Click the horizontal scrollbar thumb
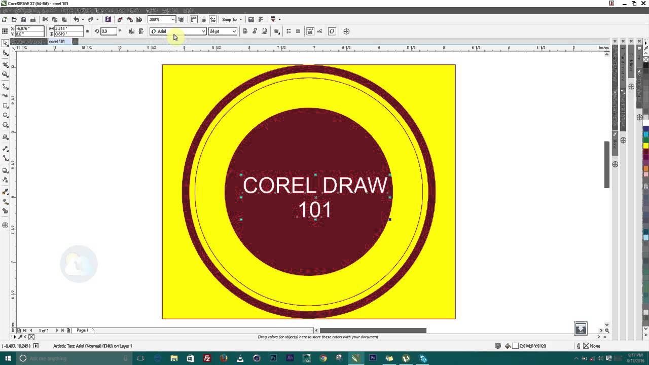The image size is (649, 365). click(x=373, y=331)
